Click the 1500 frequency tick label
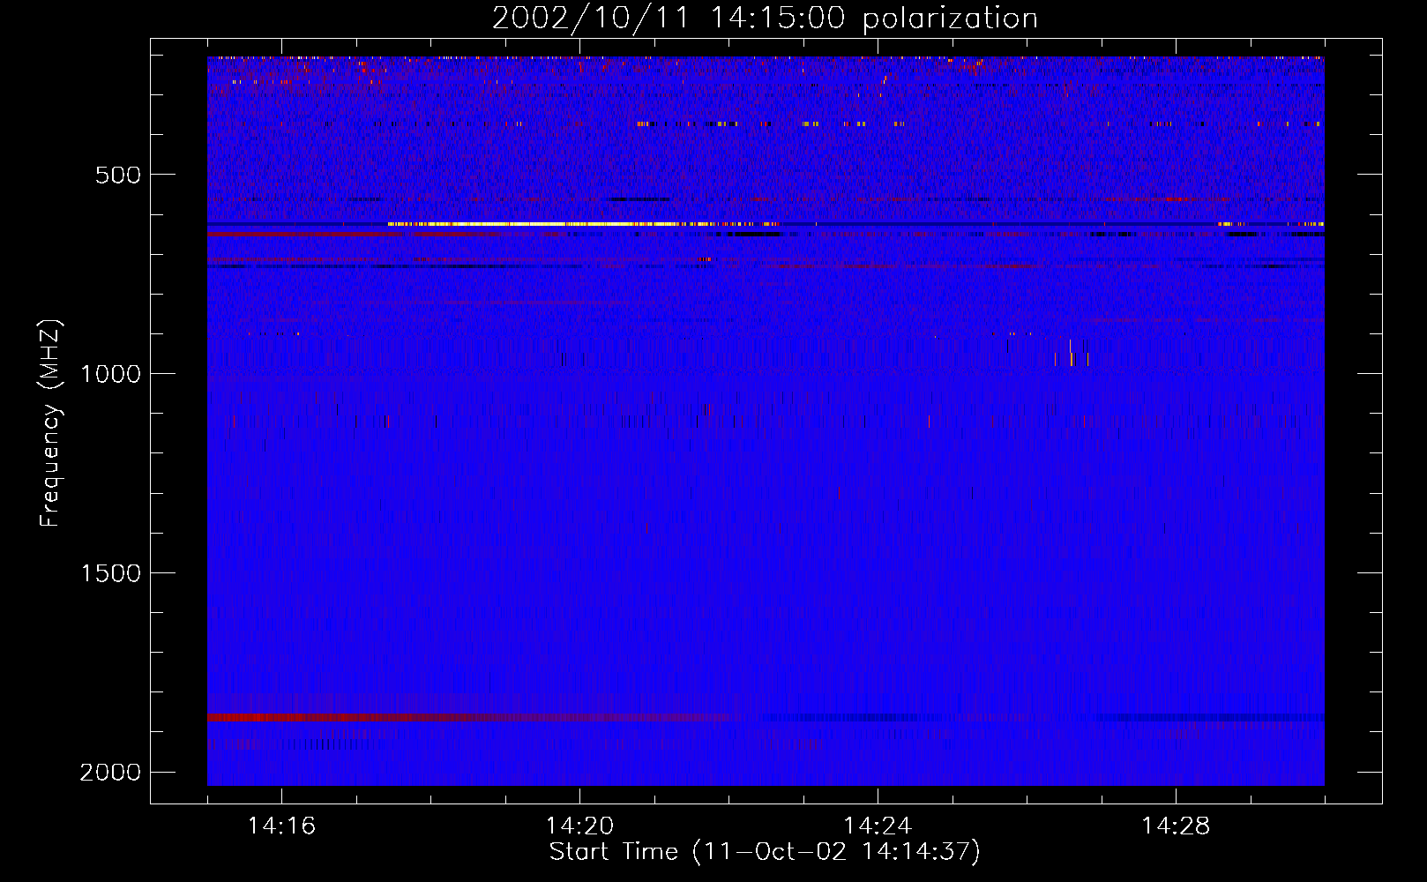Screen dimensions: 1427x882 pyautogui.click(x=110, y=573)
